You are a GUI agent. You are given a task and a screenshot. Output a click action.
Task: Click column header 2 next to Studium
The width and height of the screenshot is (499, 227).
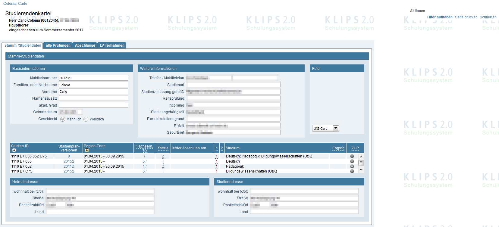tap(222, 148)
